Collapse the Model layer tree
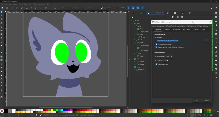 tap(131, 21)
